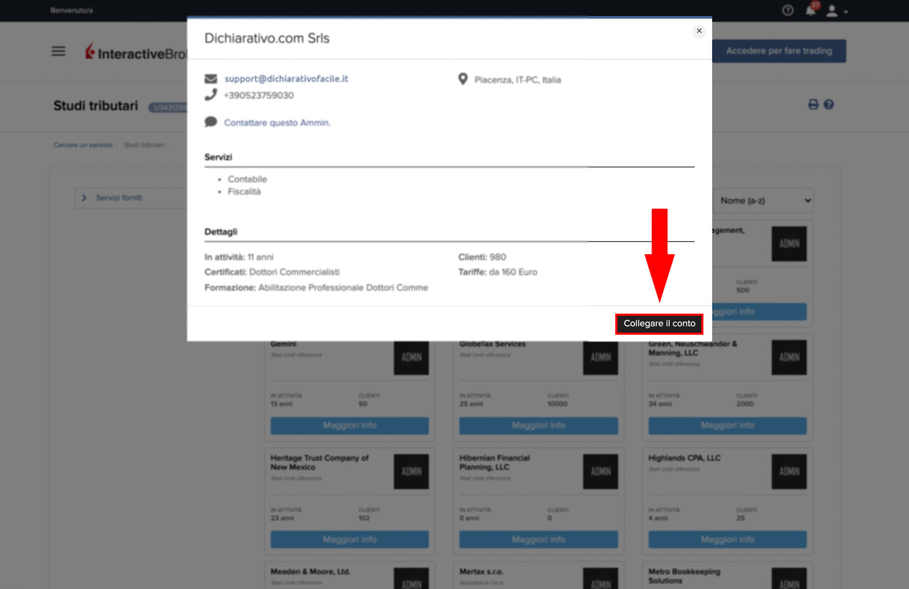
Task: Click the blue help icon next to print
Action: pyautogui.click(x=829, y=104)
